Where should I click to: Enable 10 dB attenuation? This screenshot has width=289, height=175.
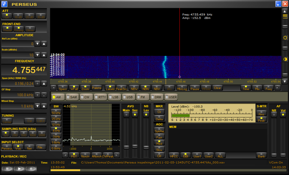pos(18,16)
